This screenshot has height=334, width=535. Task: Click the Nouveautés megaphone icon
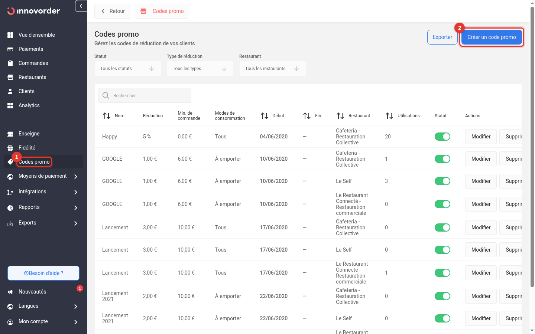point(10,292)
